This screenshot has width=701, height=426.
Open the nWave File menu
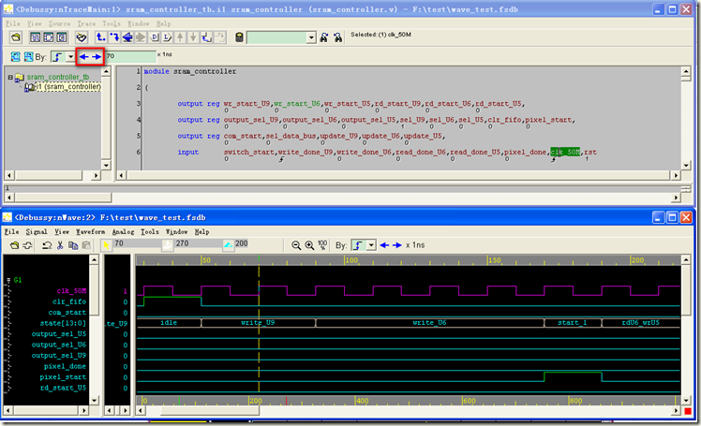coord(11,232)
